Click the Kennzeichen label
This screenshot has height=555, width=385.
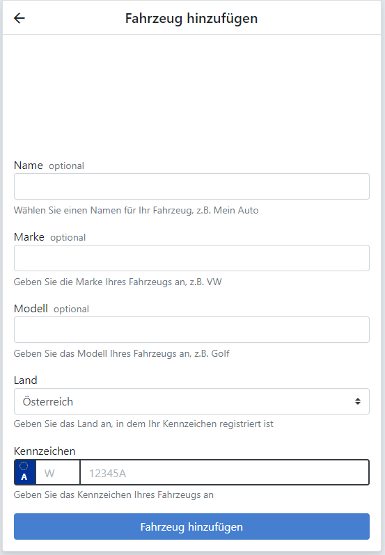coord(45,451)
